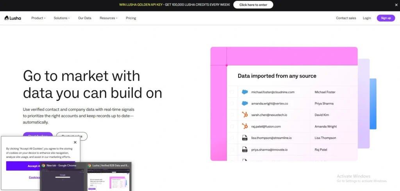
Task: Expand the Solutions menu
Action: click(61, 18)
